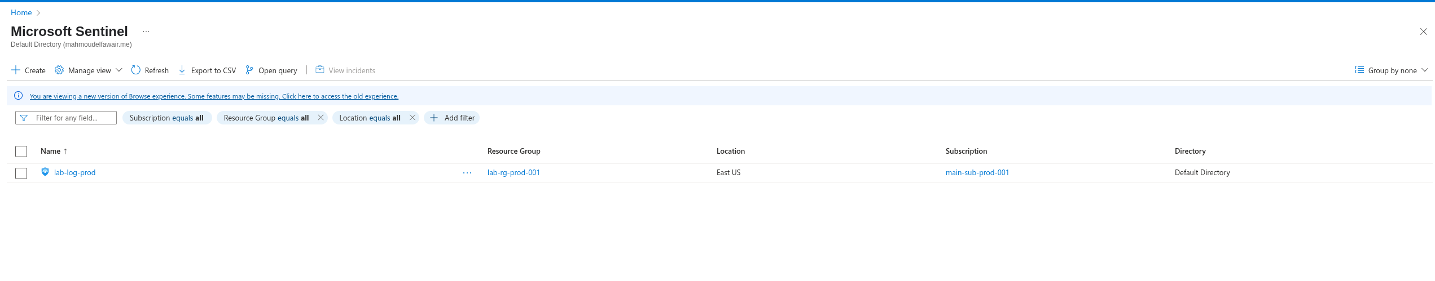Refresh the Sentinel workspace list
The width and height of the screenshot is (1435, 281).
150,70
